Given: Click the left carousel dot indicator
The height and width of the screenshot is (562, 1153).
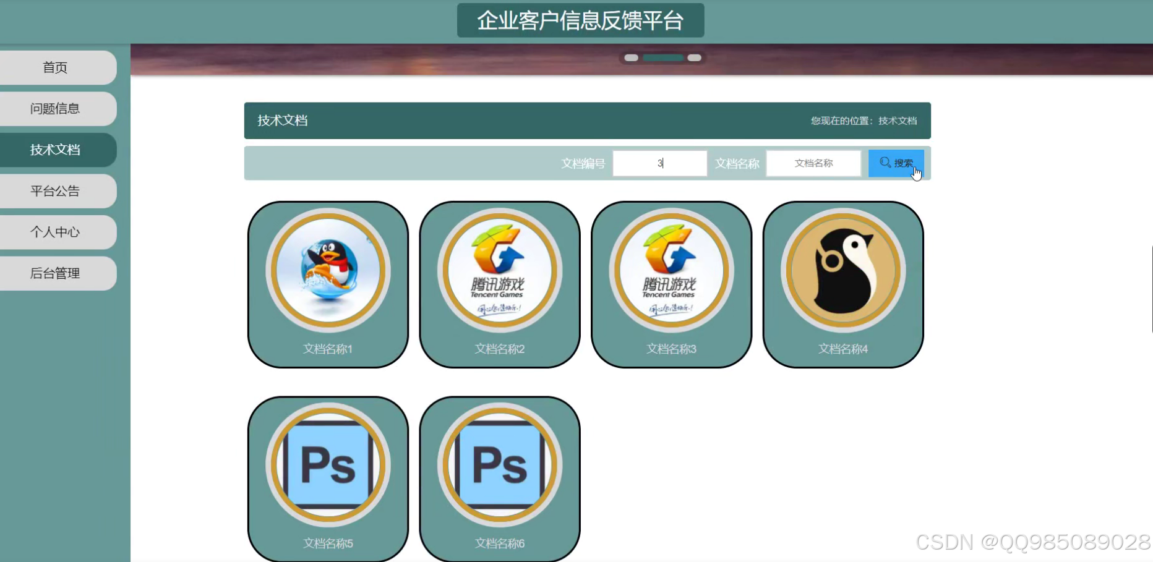Looking at the screenshot, I should (x=630, y=57).
